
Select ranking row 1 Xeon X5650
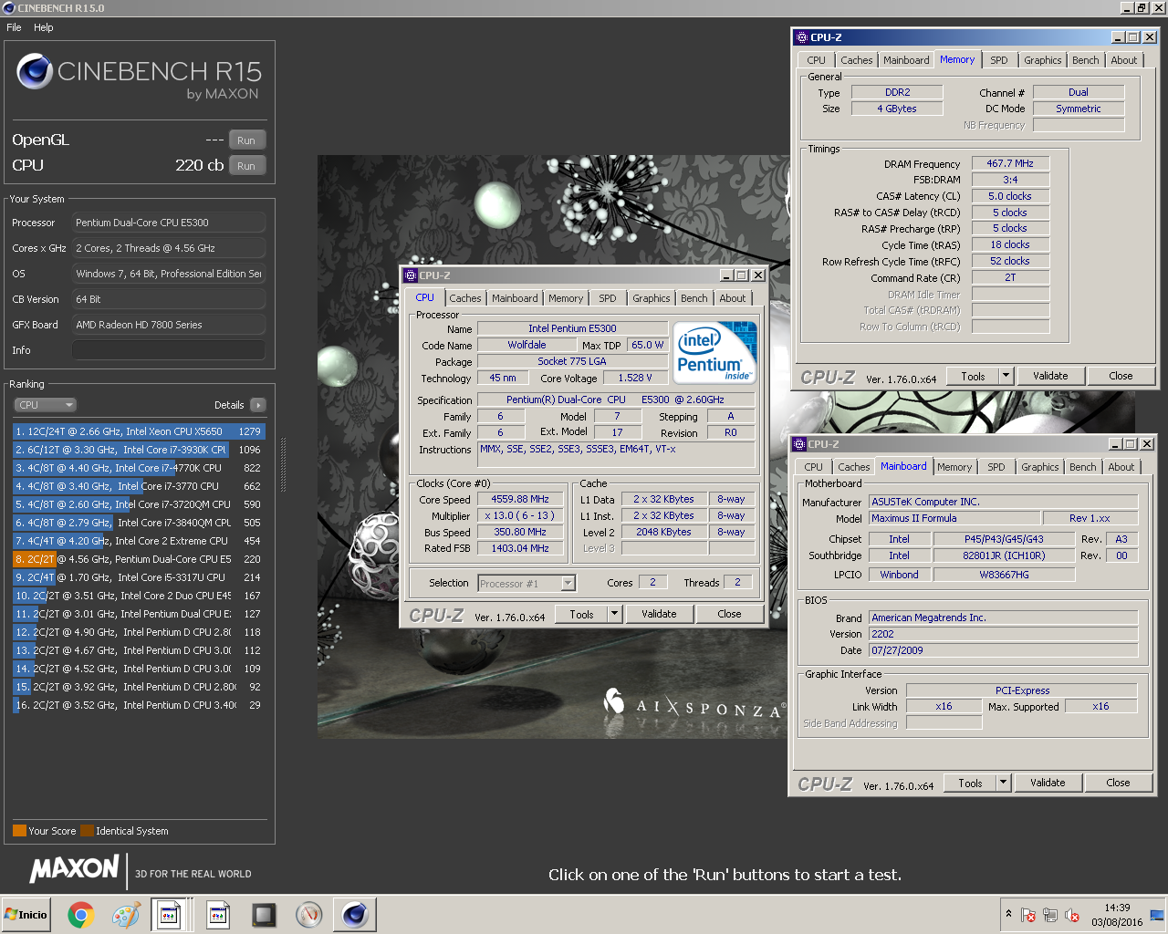tap(139, 431)
